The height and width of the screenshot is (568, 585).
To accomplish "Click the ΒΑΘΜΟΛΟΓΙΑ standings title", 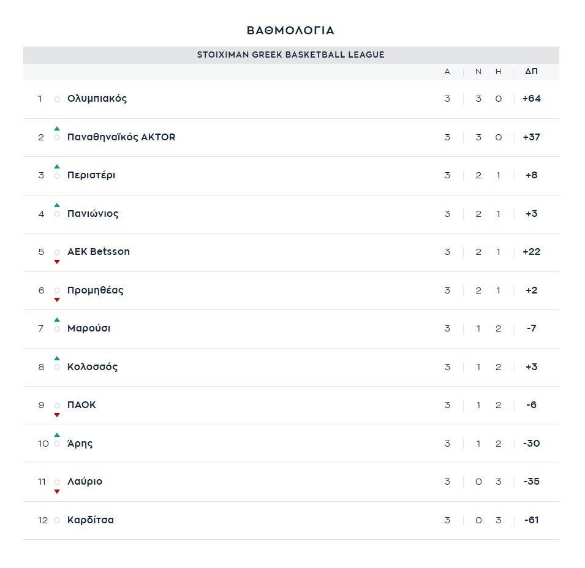I will click(x=291, y=31).
